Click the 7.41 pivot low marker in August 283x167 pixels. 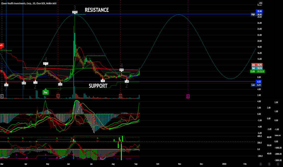(127, 81)
